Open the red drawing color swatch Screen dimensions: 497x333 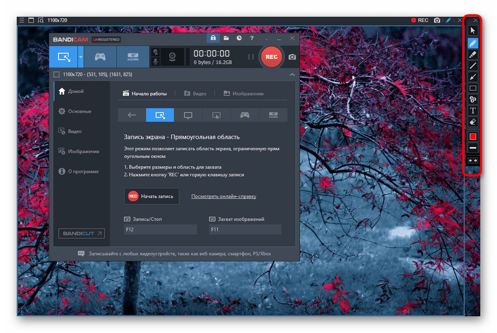click(x=472, y=136)
